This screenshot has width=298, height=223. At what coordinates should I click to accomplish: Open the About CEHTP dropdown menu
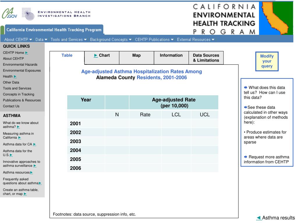point(18,39)
